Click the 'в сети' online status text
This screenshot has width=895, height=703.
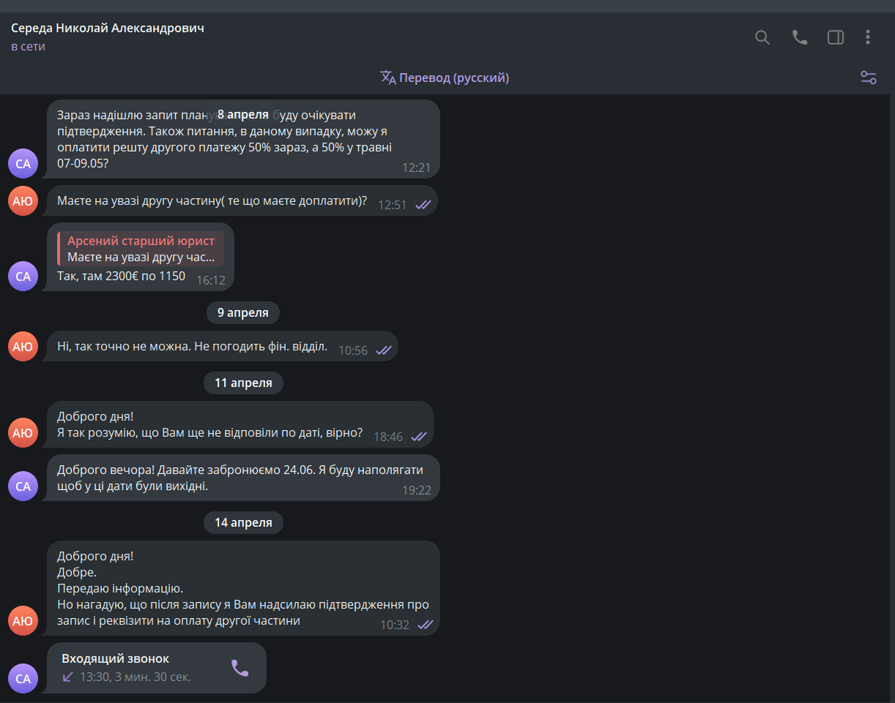pyautogui.click(x=28, y=47)
